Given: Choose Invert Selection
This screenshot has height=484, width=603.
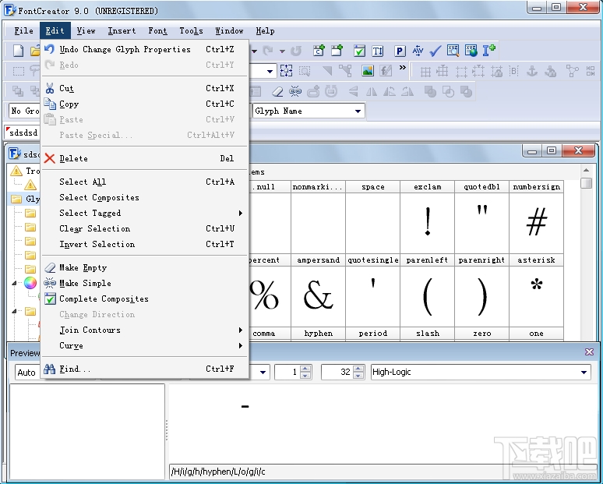Looking at the screenshot, I should pos(145,244).
